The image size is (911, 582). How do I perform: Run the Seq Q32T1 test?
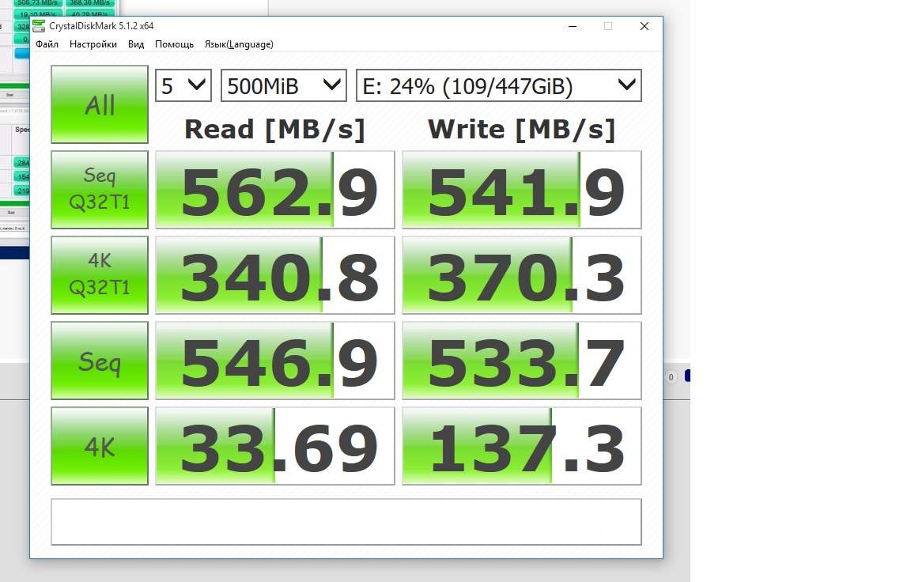click(x=100, y=190)
